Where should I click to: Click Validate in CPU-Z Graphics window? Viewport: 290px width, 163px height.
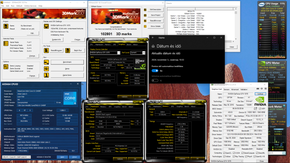(124, 97)
